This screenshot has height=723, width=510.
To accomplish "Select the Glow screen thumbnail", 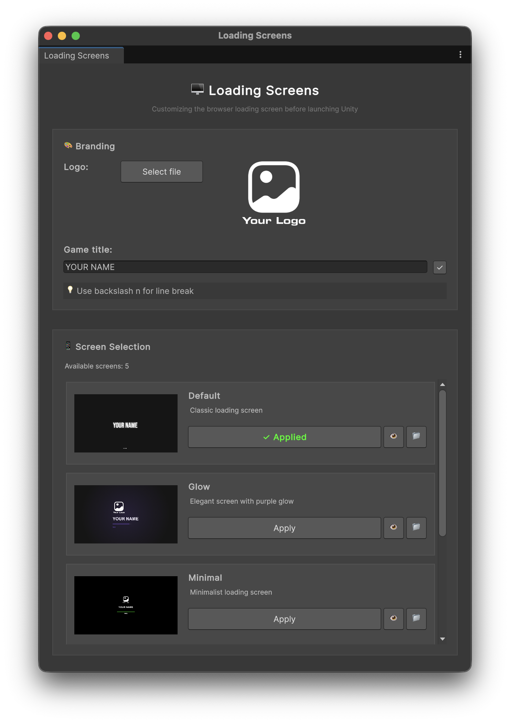I will pos(126,514).
